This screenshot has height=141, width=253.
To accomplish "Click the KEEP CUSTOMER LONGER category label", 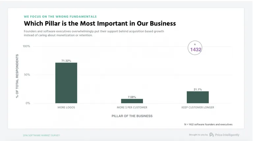I will (x=198, y=107).
